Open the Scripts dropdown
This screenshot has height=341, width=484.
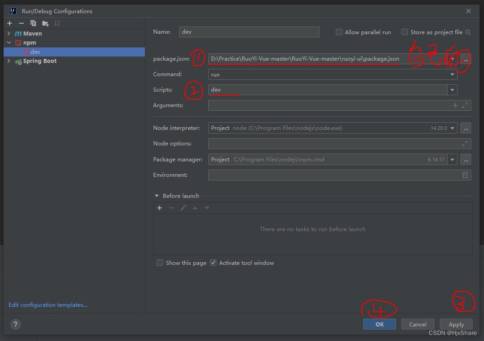coord(452,90)
